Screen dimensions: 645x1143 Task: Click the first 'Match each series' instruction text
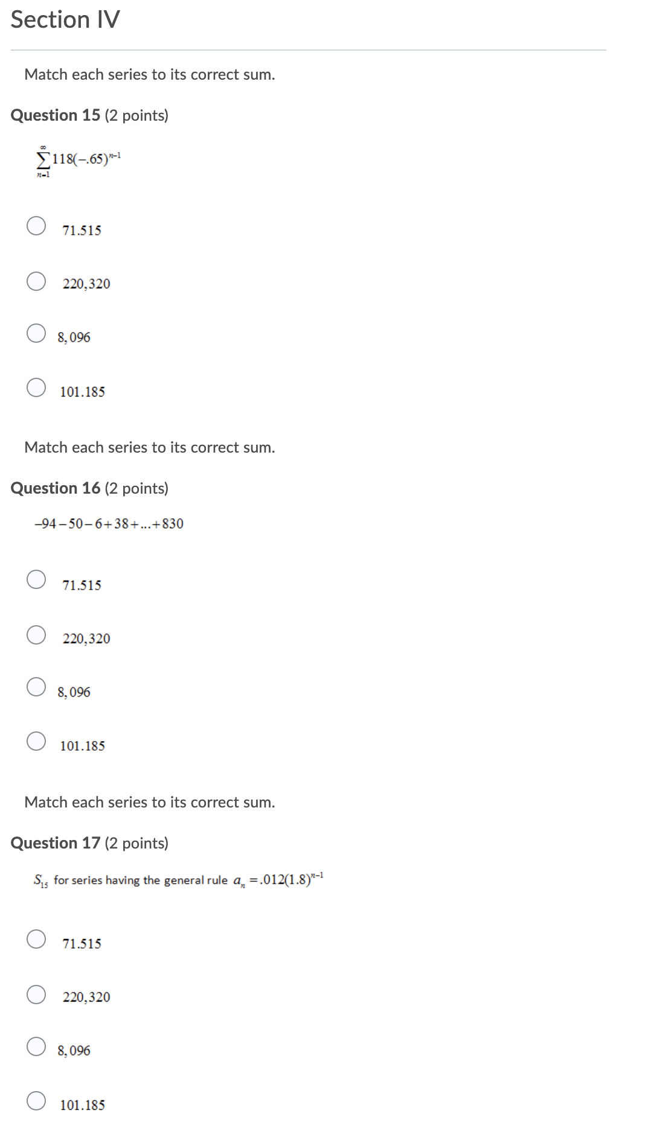[149, 74]
